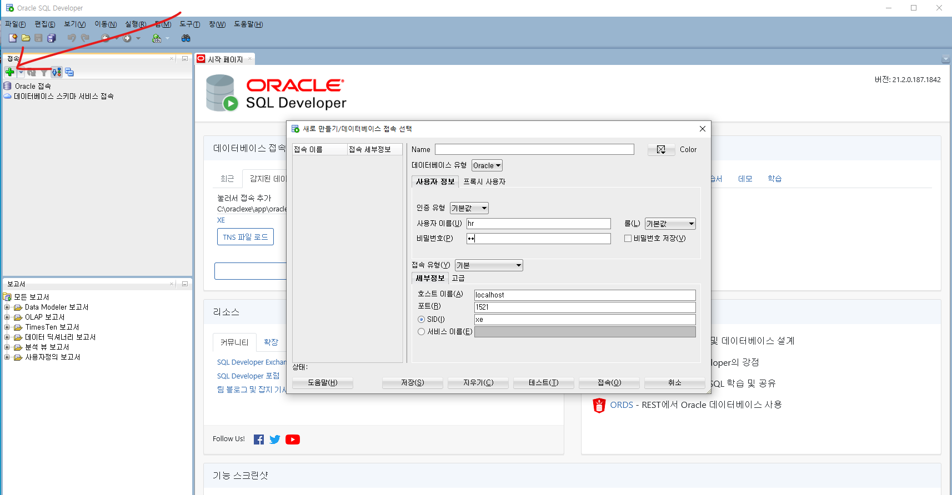
Task: Click the Redo toolbar icon
Action: (85, 38)
